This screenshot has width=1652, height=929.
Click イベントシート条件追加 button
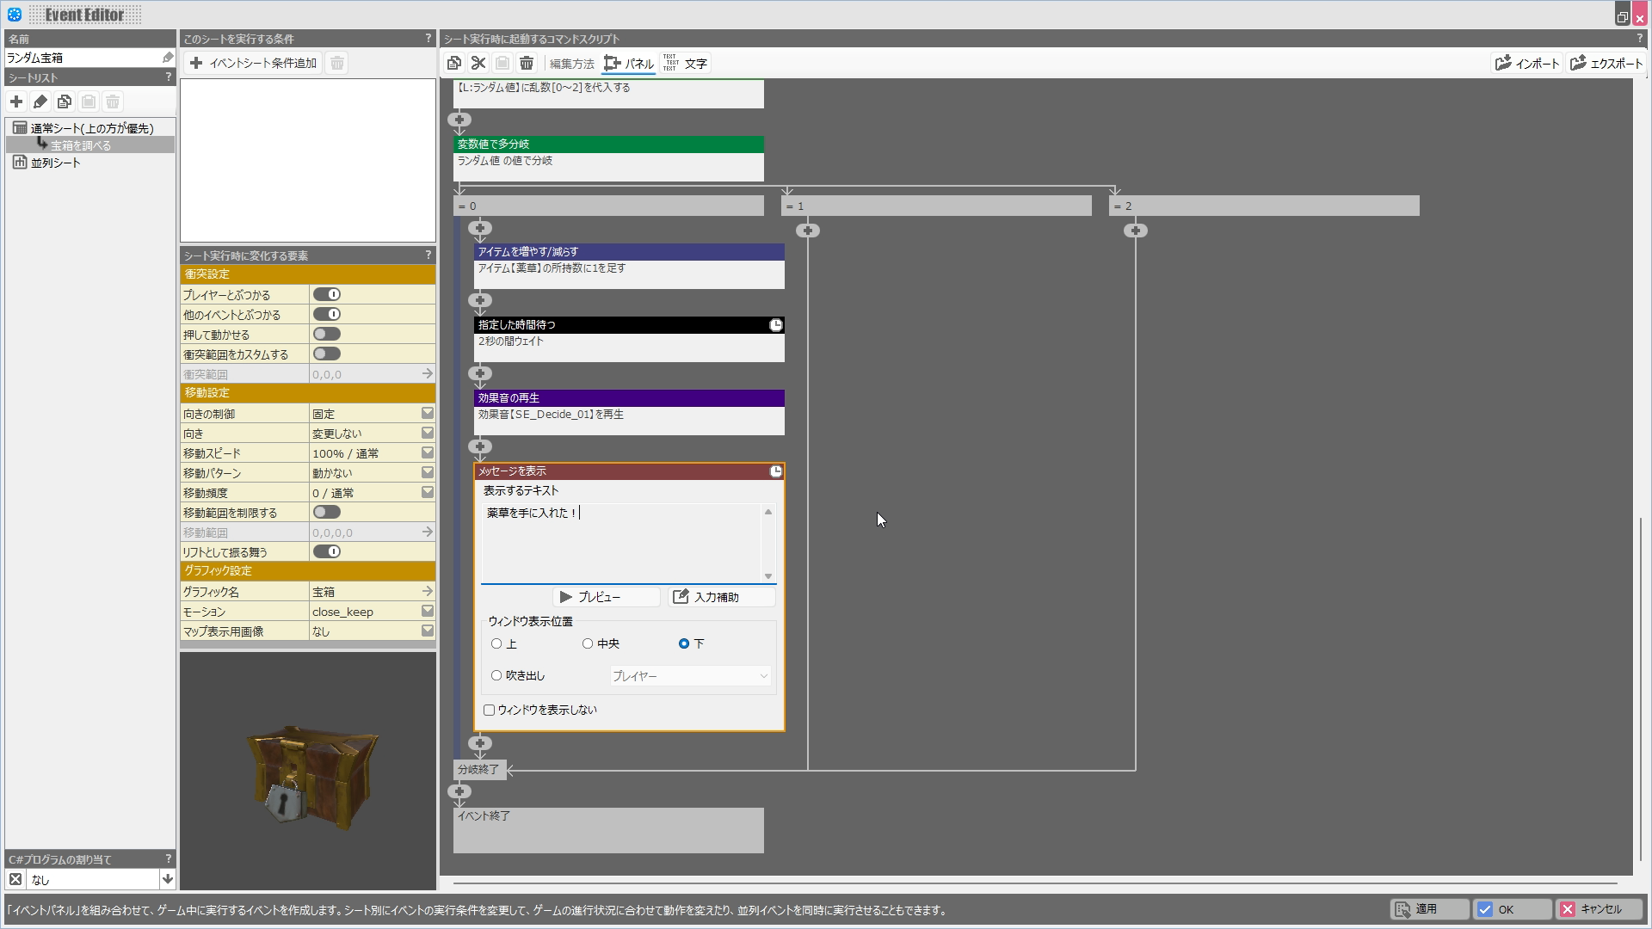(254, 63)
